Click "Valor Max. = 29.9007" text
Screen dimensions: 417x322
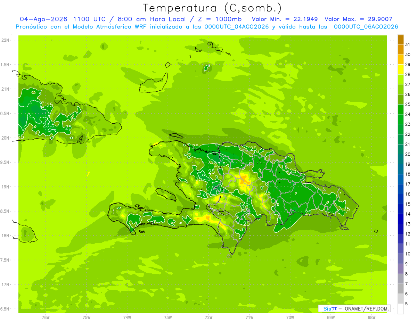click(x=359, y=19)
